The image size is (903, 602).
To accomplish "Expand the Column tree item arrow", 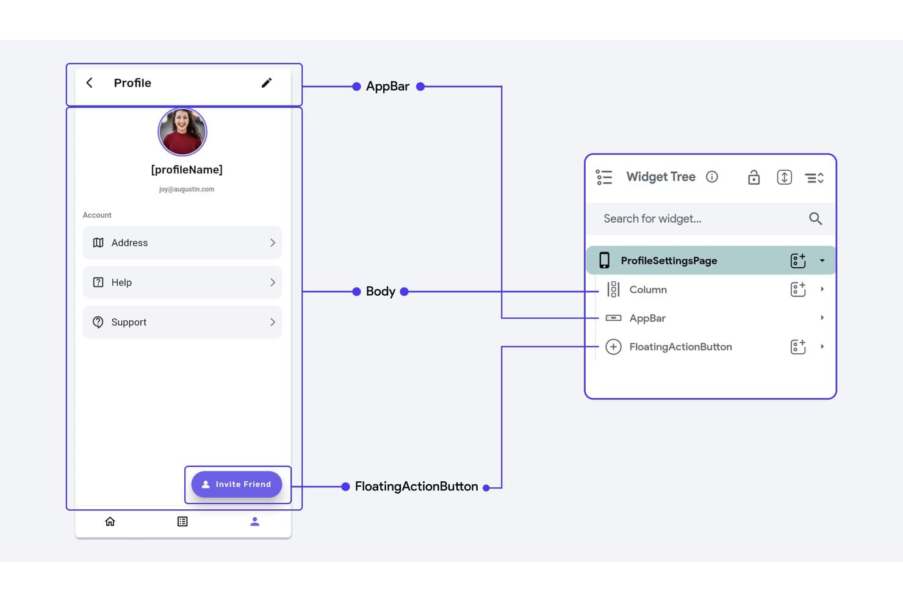I will pos(822,289).
